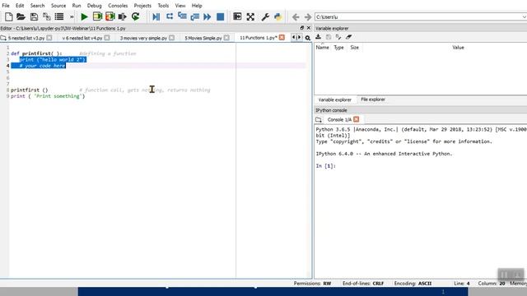Go forward with right arrow
This screenshot has height=296, width=527.
coord(308,16)
